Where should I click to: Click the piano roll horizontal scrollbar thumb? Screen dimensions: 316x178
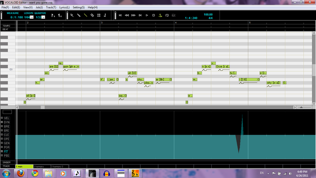pos(42,107)
